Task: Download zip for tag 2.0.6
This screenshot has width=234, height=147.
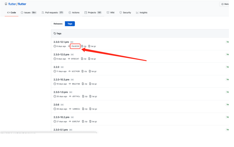Action: click(x=85, y=109)
